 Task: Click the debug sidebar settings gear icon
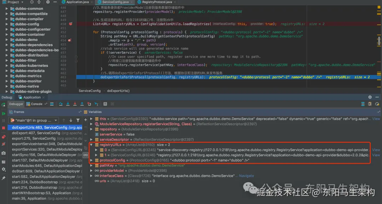click(x=4, y=169)
